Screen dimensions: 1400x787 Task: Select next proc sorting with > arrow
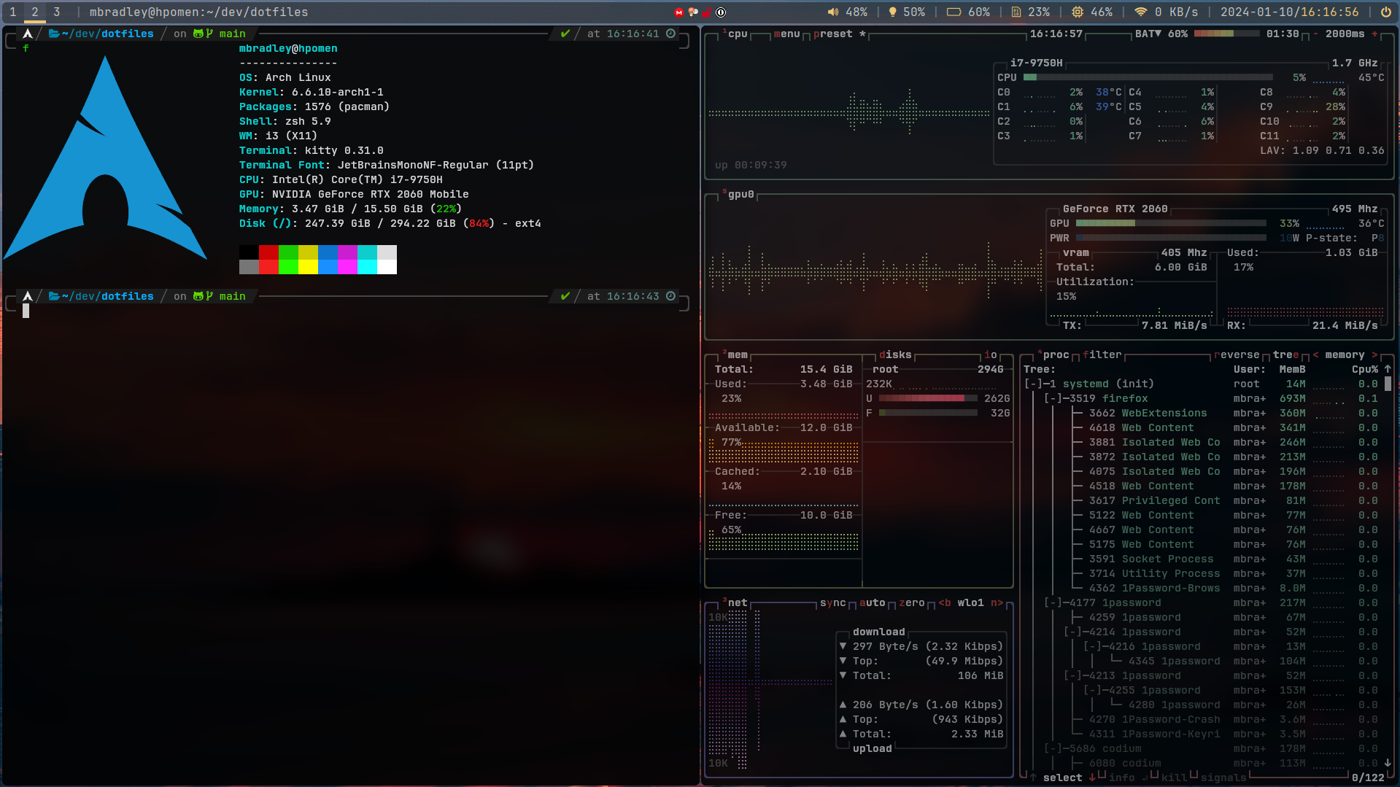1374,355
